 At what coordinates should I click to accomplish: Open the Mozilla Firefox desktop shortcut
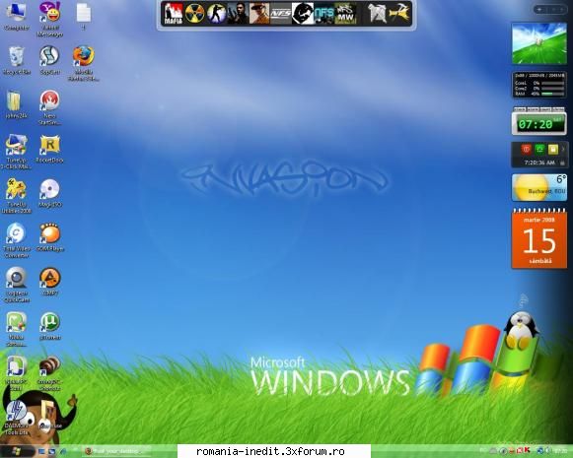click(83, 63)
